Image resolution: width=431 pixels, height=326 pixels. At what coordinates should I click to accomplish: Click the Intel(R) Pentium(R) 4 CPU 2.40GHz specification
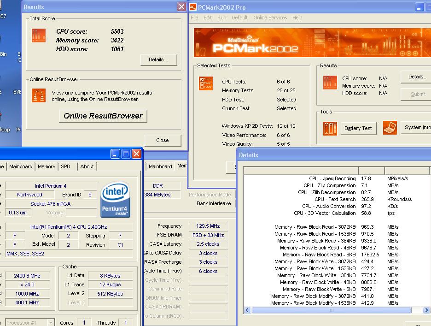coord(69,227)
